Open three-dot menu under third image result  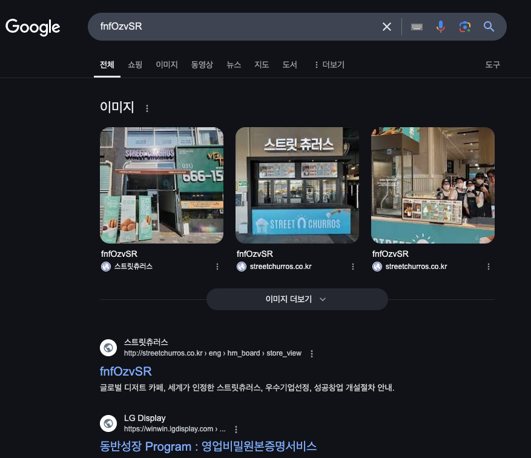click(x=489, y=267)
